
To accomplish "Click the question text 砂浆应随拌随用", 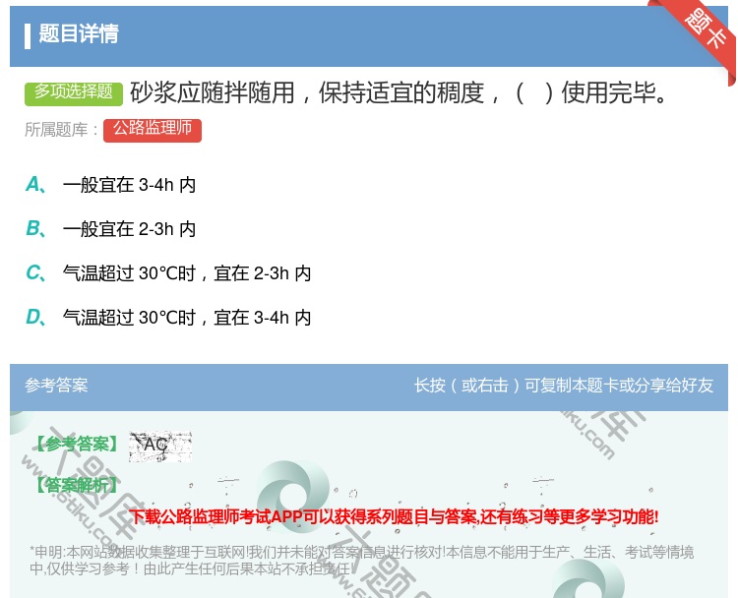I will pyautogui.click(x=399, y=92).
